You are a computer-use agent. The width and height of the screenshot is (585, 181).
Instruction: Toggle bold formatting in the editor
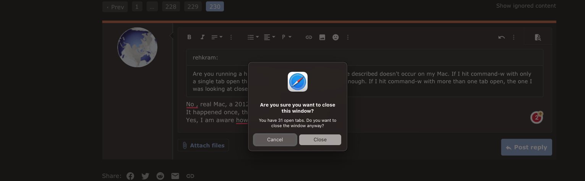189,37
